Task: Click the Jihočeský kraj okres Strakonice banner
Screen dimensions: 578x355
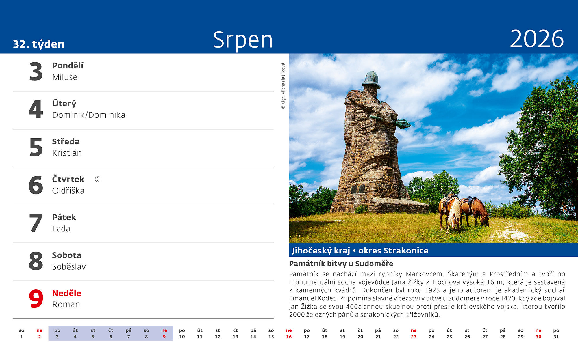Action: pos(360,250)
